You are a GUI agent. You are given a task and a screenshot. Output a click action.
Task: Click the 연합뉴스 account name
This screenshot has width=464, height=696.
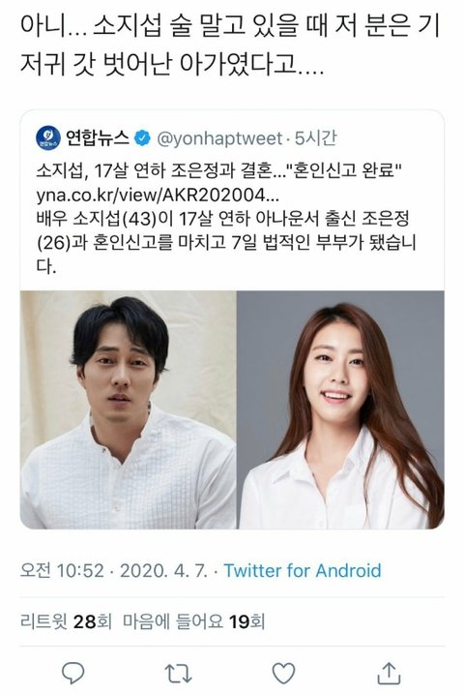[98, 138]
